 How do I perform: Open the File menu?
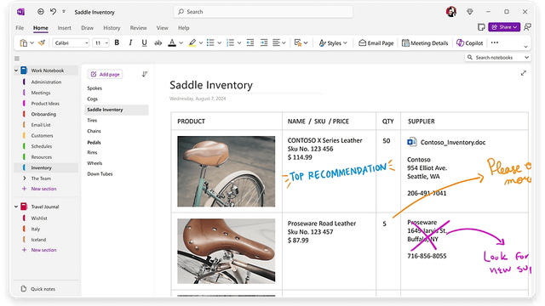click(x=20, y=28)
